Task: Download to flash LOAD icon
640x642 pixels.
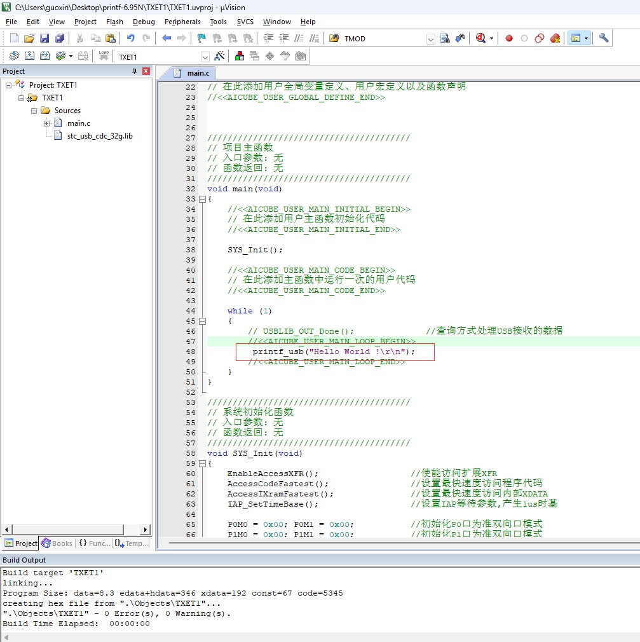Action: click(104, 56)
